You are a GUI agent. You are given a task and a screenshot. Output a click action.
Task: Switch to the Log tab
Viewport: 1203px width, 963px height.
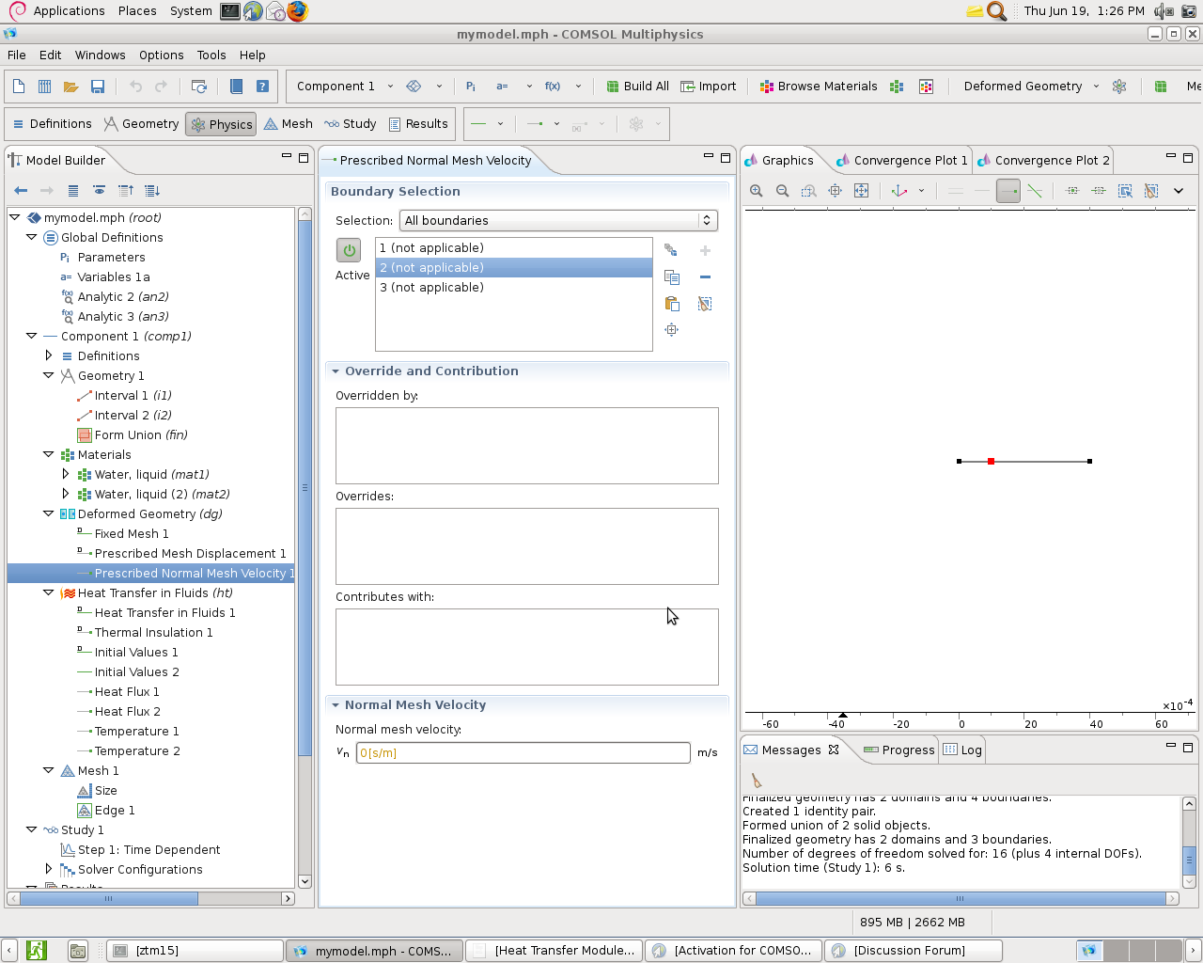pos(962,750)
